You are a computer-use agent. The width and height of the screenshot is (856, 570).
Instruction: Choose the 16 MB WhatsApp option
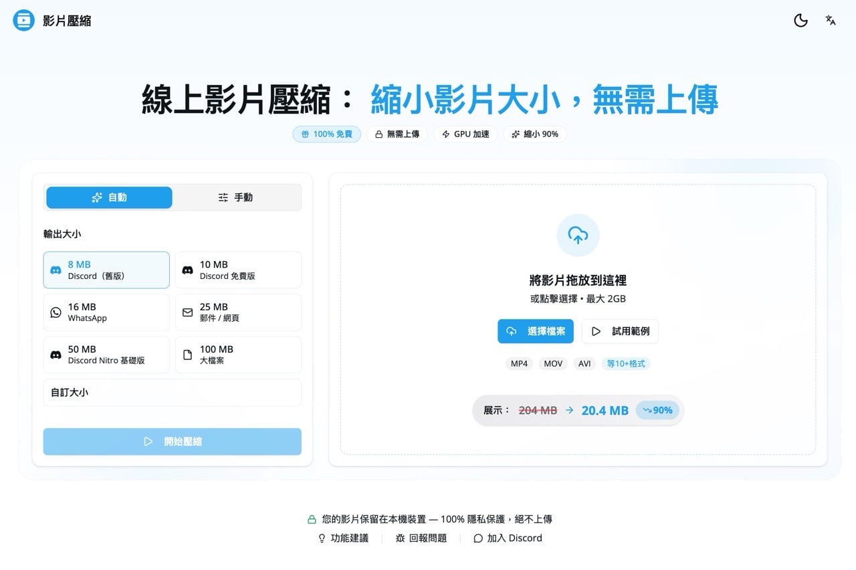coord(106,312)
